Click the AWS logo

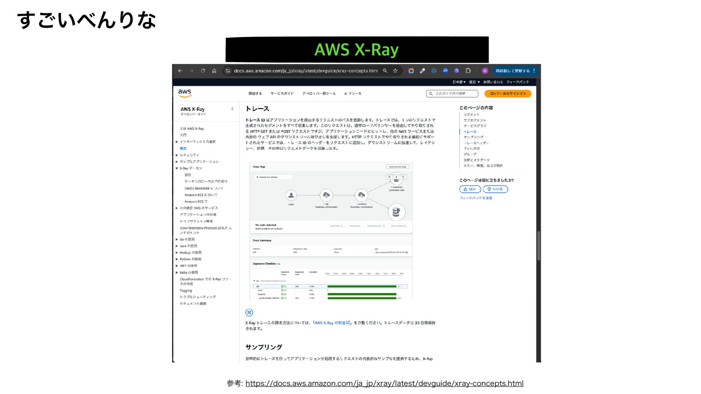pyautogui.click(x=185, y=93)
